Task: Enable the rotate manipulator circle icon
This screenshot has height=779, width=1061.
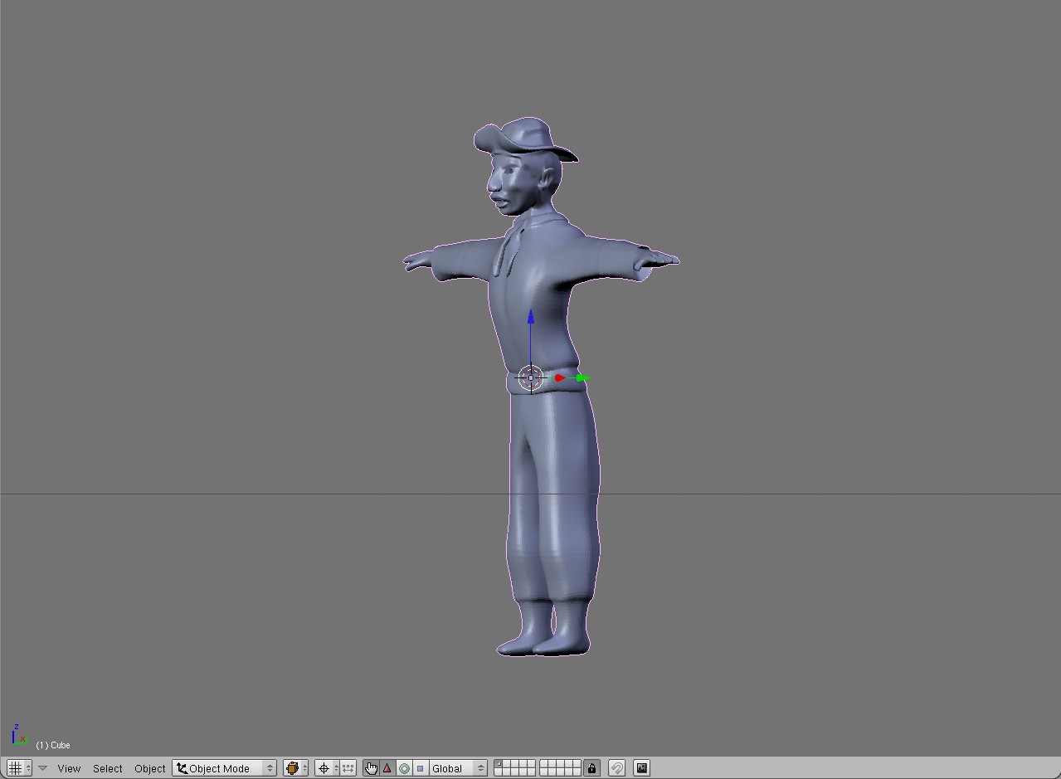Action: (x=404, y=768)
